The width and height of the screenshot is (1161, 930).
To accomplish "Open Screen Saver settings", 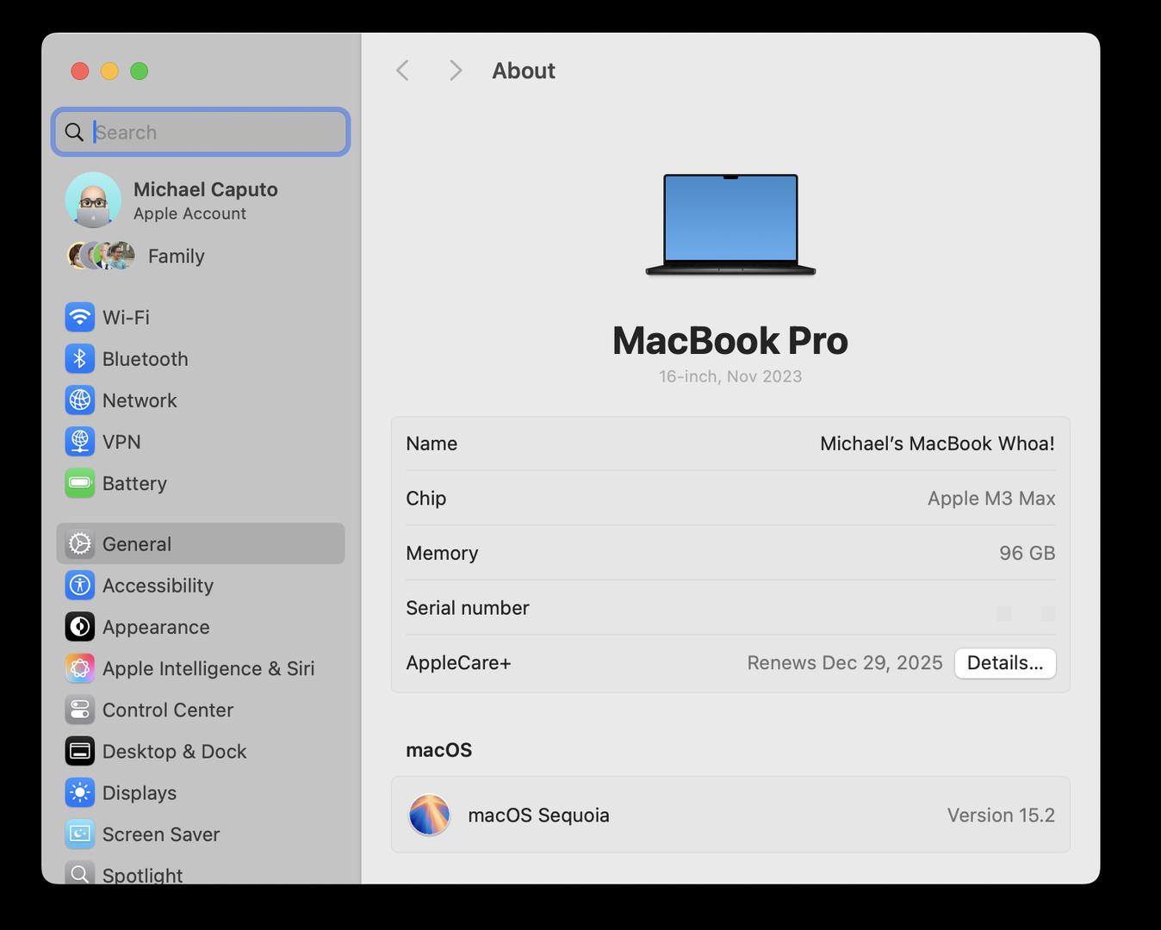I will [160, 834].
